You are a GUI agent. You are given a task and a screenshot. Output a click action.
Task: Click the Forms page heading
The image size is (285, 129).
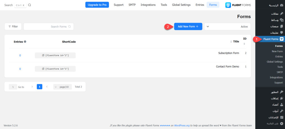244,16
